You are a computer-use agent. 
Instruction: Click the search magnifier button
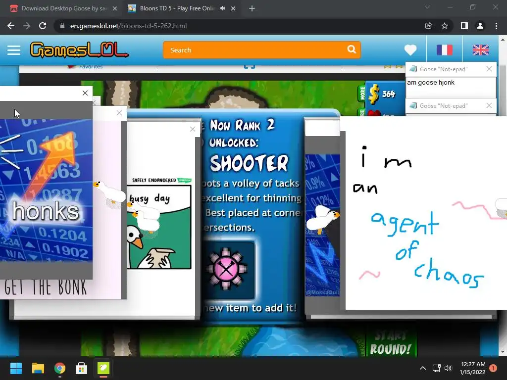[x=352, y=49]
